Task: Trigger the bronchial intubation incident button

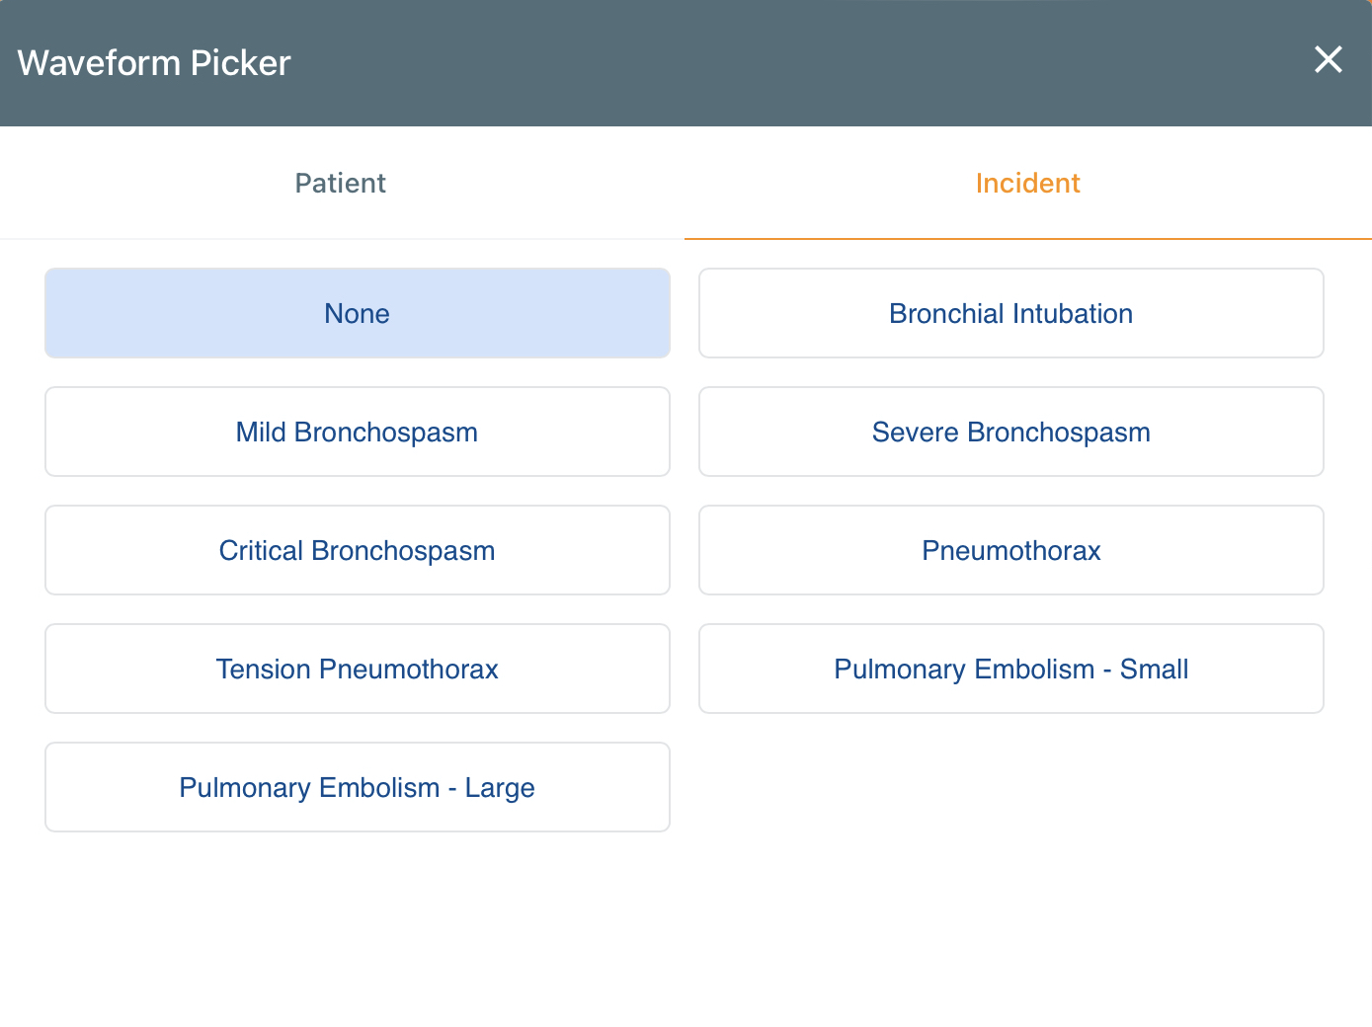Action: coord(1010,313)
